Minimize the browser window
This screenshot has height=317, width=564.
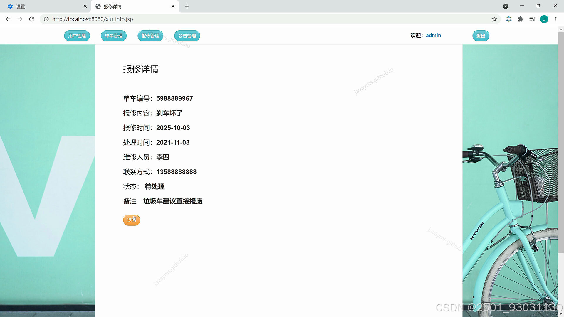522,6
